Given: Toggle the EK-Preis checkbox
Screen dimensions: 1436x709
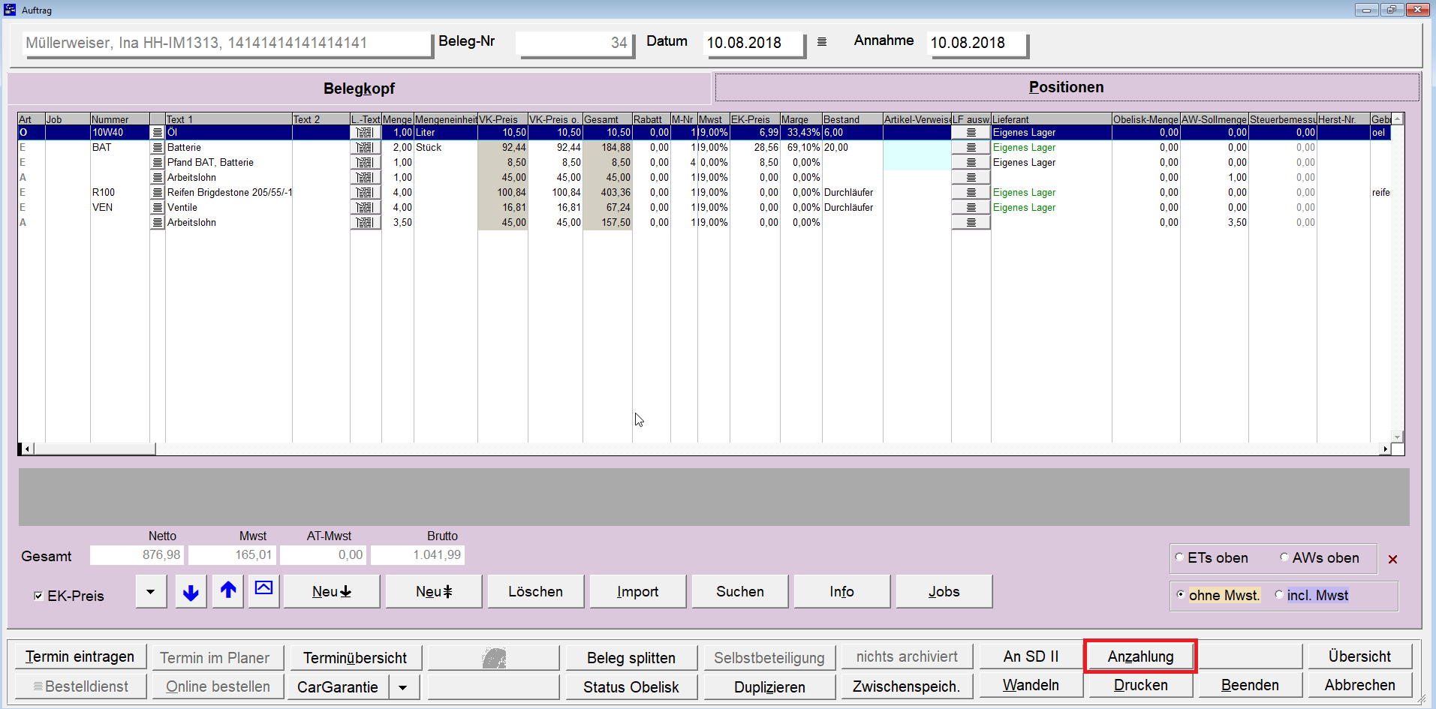Looking at the screenshot, I should click(x=38, y=596).
